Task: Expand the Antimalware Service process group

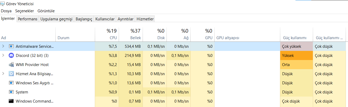Action: click(3, 46)
